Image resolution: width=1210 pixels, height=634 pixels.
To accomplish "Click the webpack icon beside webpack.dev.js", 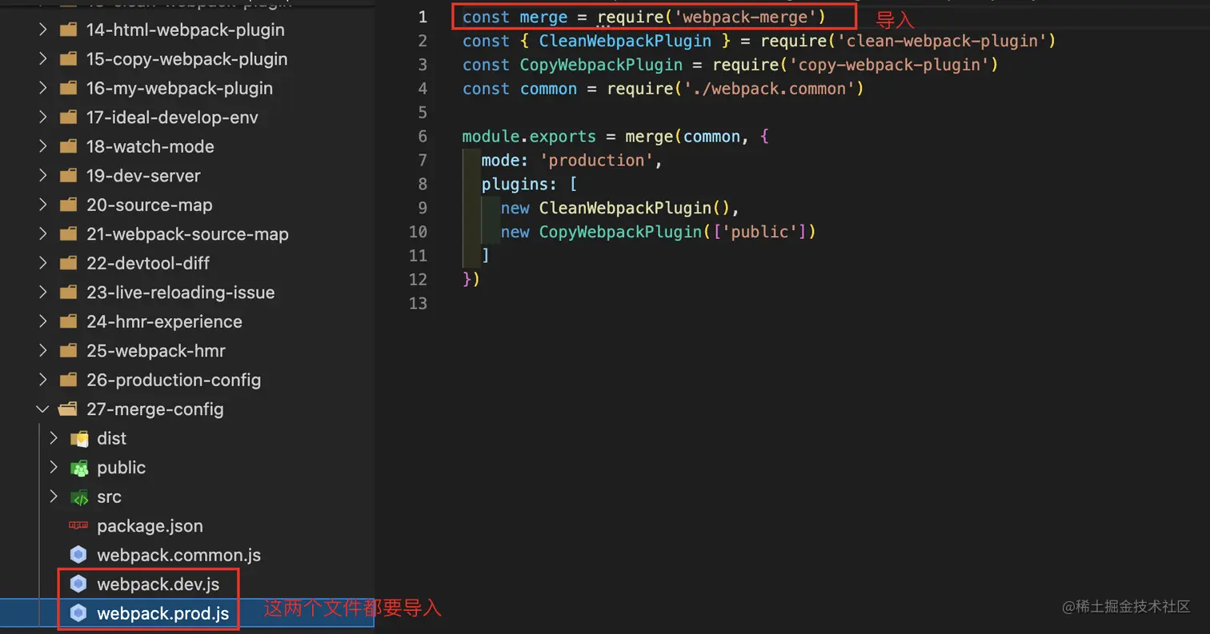I will pyautogui.click(x=78, y=584).
